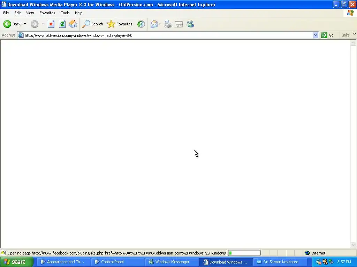Image resolution: width=357 pixels, height=267 pixels.
Task: Expand the Mail button dropdown arrow
Action: point(160,24)
